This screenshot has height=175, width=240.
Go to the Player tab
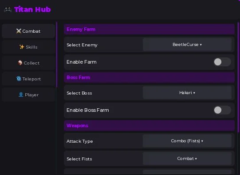[28, 95]
